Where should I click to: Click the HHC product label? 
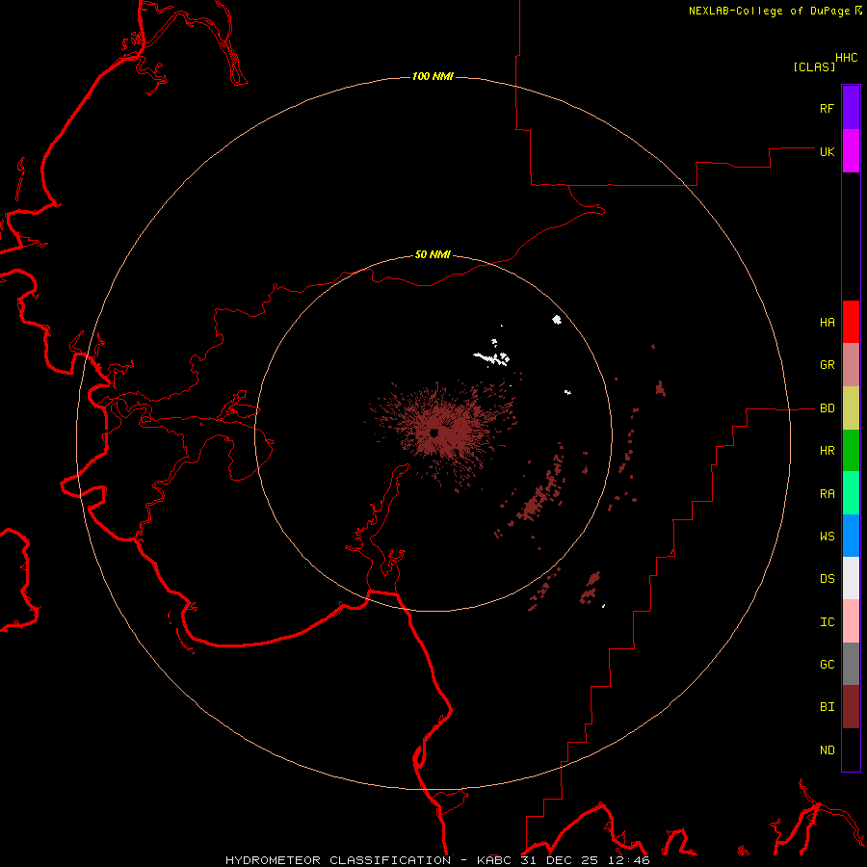click(x=847, y=58)
